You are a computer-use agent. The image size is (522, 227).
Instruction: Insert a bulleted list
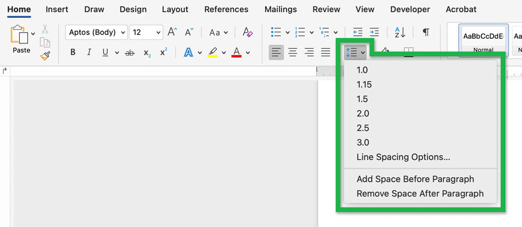[x=276, y=32]
